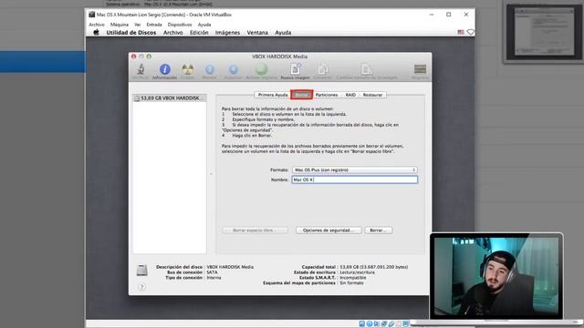Screen dimensions: 584x328
Task: Click the VirtualBox optical disc status icon
Action: point(369,324)
